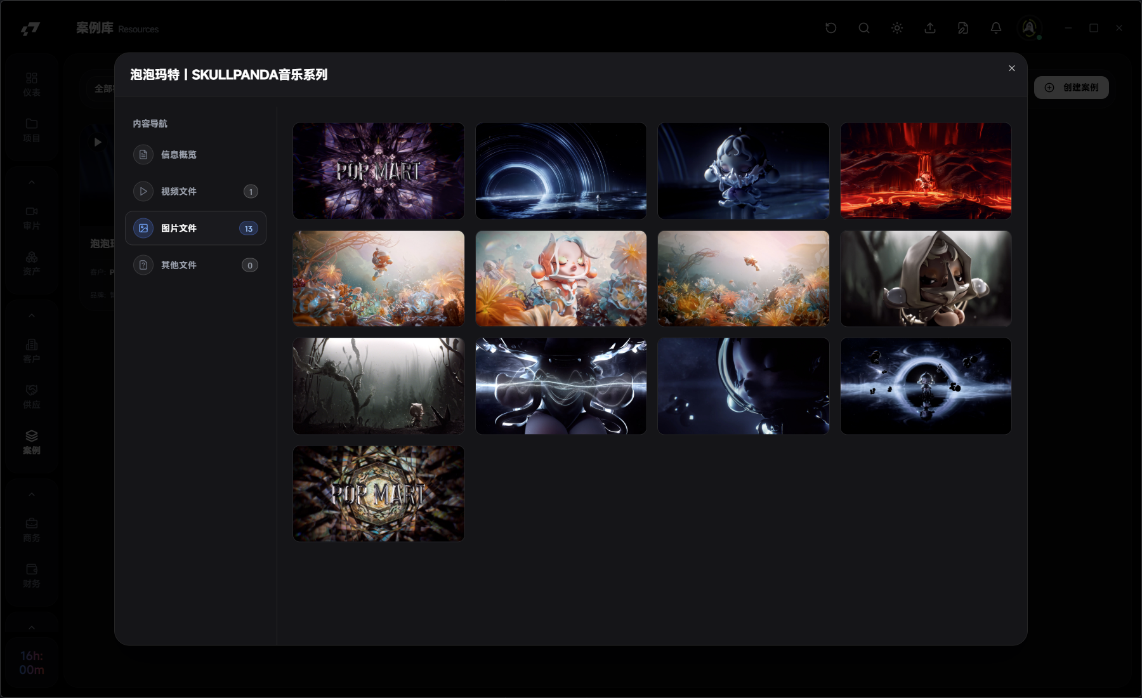Image resolution: width=1142 pixels, height=698 pixels.
Task: Click the notification bell icon
Action: point(995,28)
